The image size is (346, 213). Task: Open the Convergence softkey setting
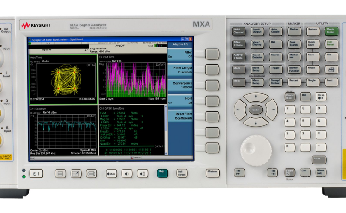pyautogui.click(x=180, y=85)
